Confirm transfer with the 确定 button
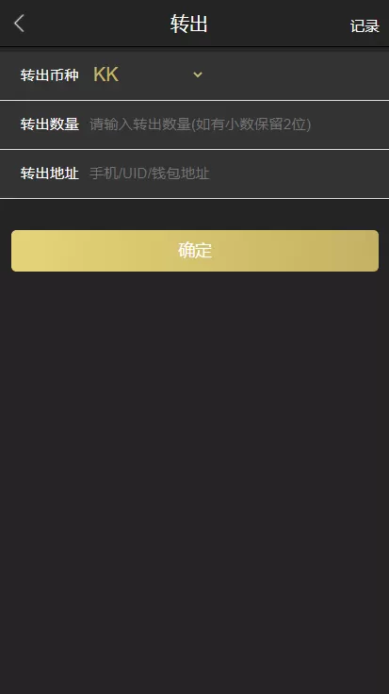389x694 pixels. (194, 251)
